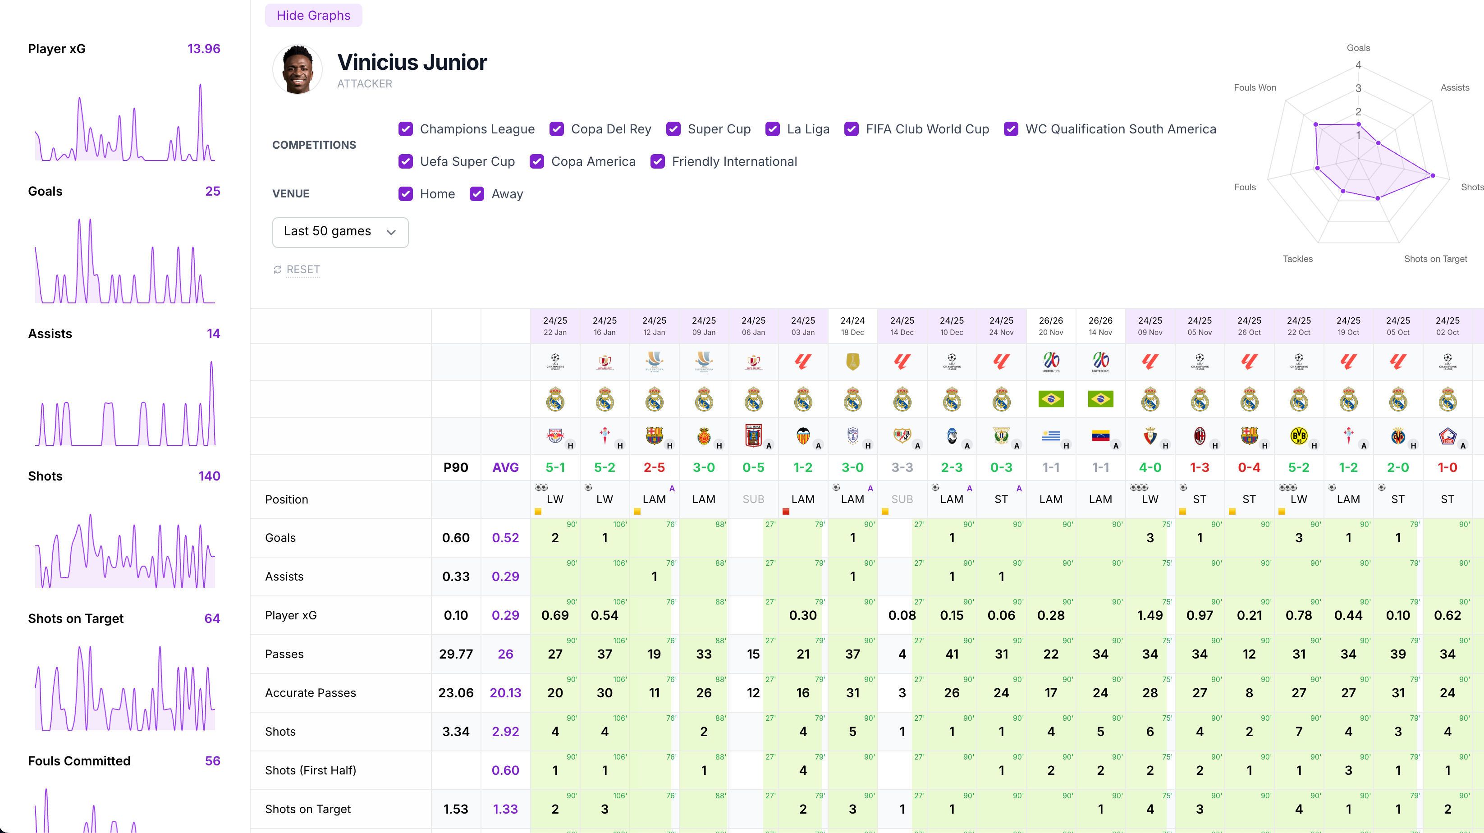The image size is (1484, 833).
Task: Click the gold trophy logo for 18 Dec
Action: 852,362
